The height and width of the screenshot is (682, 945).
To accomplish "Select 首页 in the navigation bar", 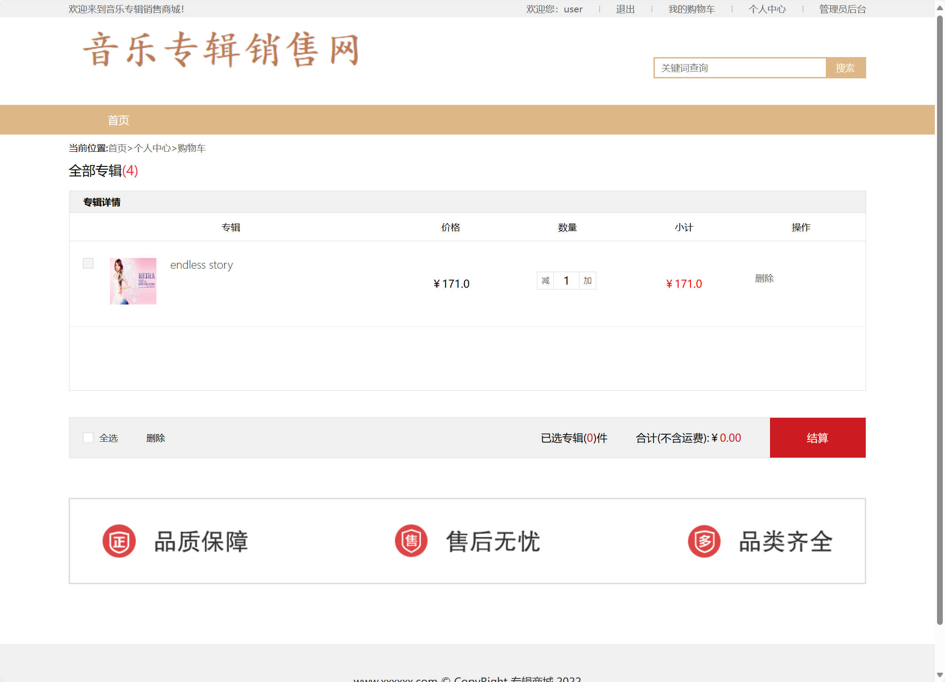I will [118, 119].
